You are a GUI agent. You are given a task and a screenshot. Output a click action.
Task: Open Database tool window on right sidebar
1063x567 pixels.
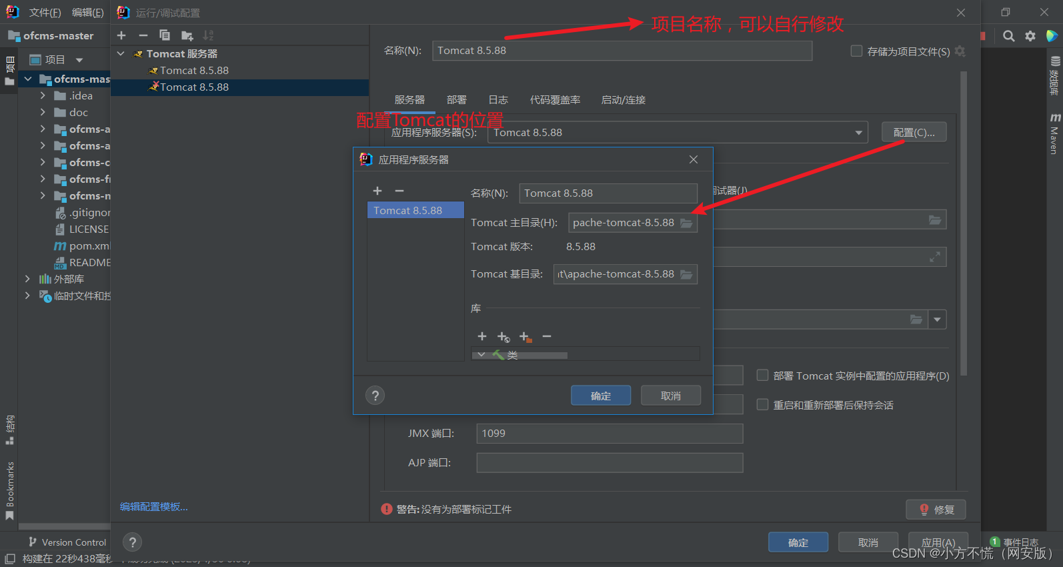point(1054,75)
